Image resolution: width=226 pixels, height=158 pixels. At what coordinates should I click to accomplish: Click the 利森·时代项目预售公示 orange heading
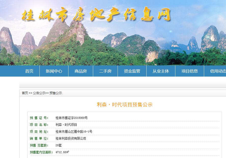tap(125, 105)
